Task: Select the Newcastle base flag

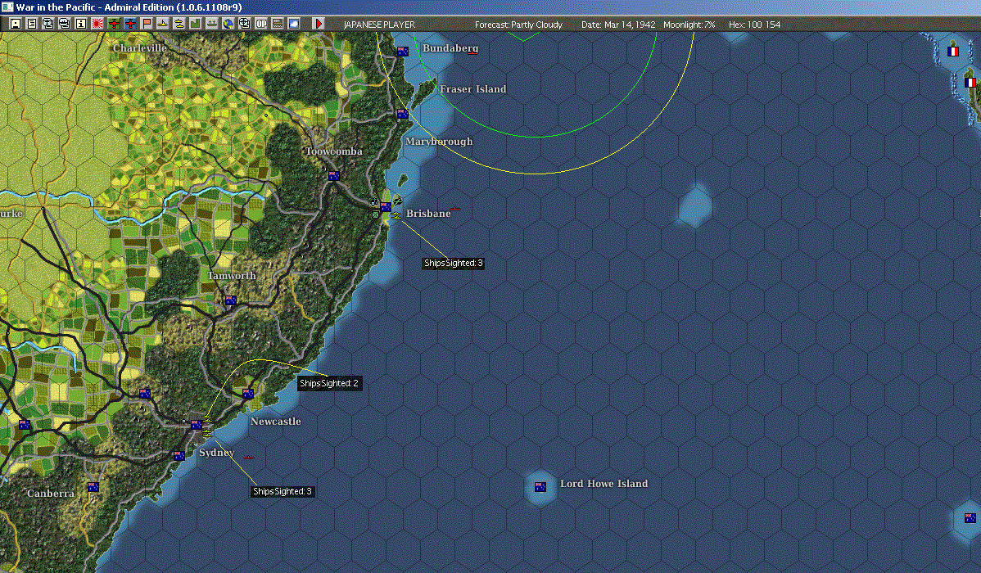Action: click(x=248, y=394)
